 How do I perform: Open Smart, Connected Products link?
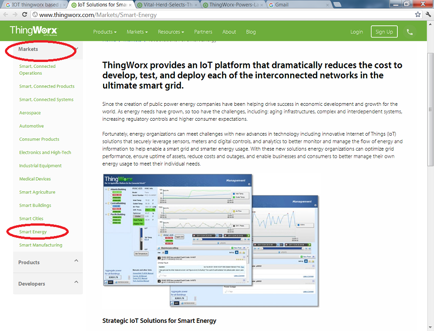pyautogui.click(x=47, y=86)
